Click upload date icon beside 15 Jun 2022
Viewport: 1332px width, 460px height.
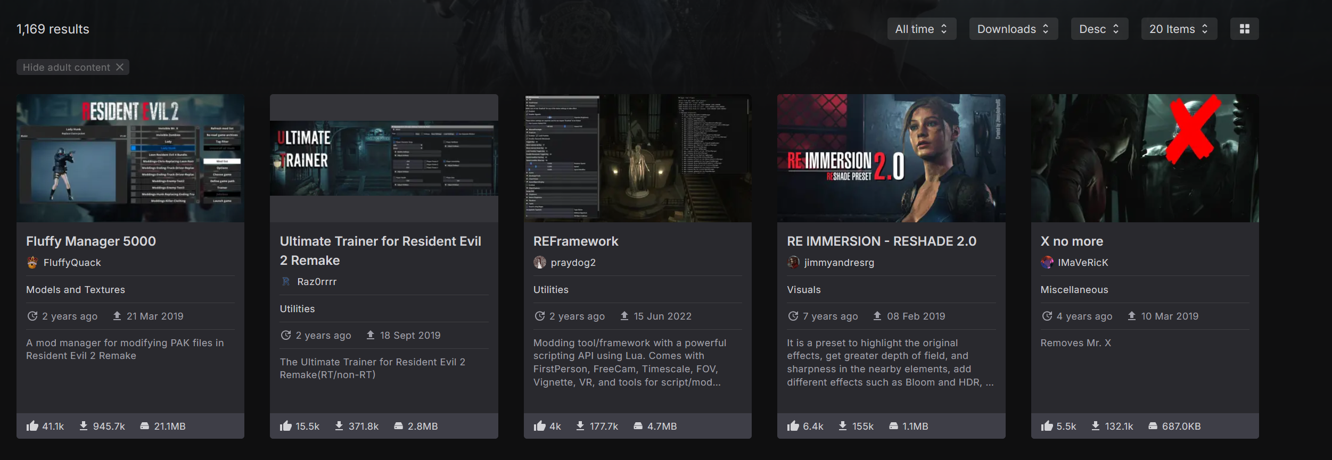pos(624,316)
